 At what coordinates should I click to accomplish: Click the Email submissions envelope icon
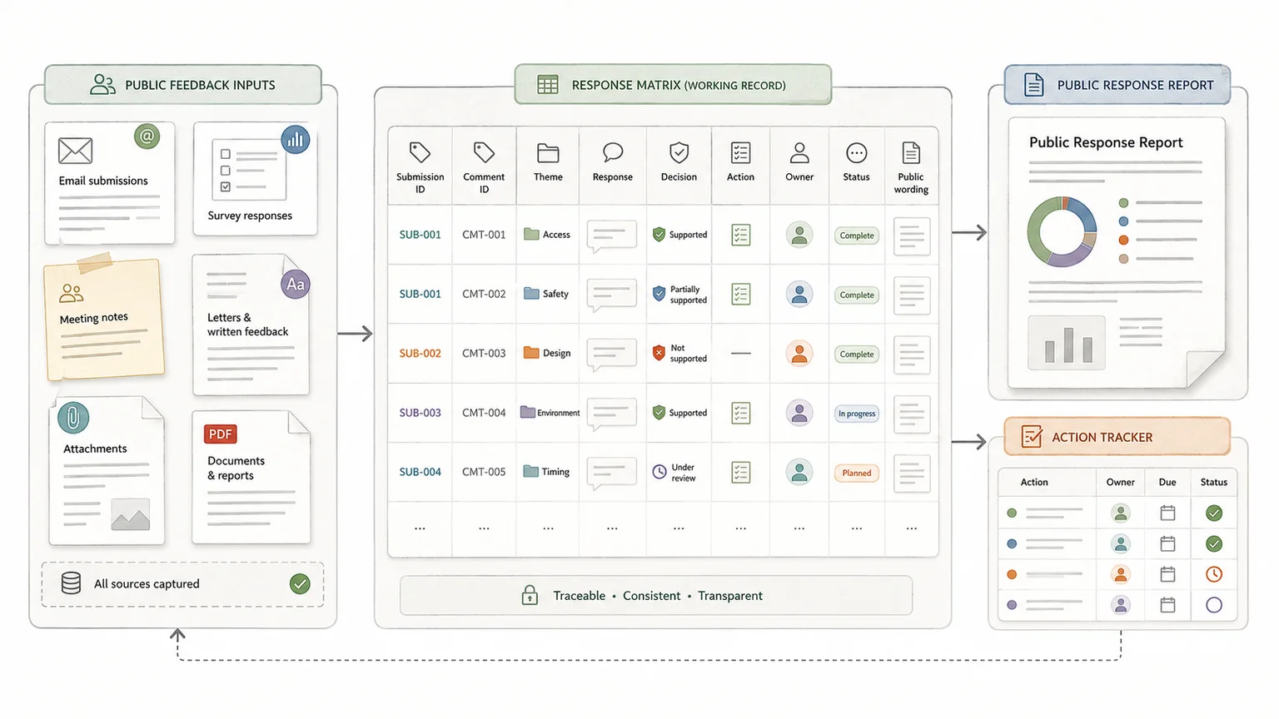coord(75,151)
